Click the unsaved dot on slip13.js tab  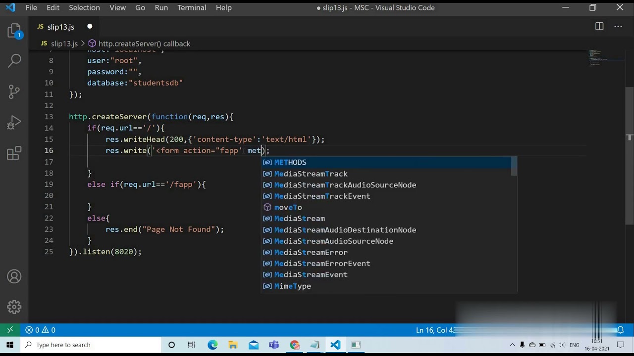point(90,27)
